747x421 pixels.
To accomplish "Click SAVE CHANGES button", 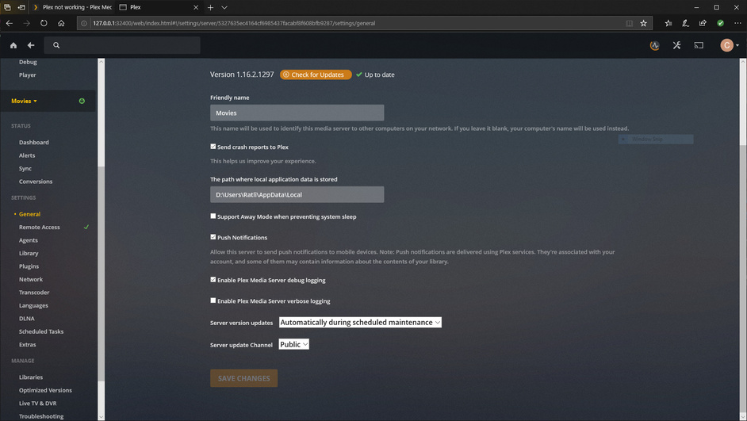I will click(x=244, y=378).
